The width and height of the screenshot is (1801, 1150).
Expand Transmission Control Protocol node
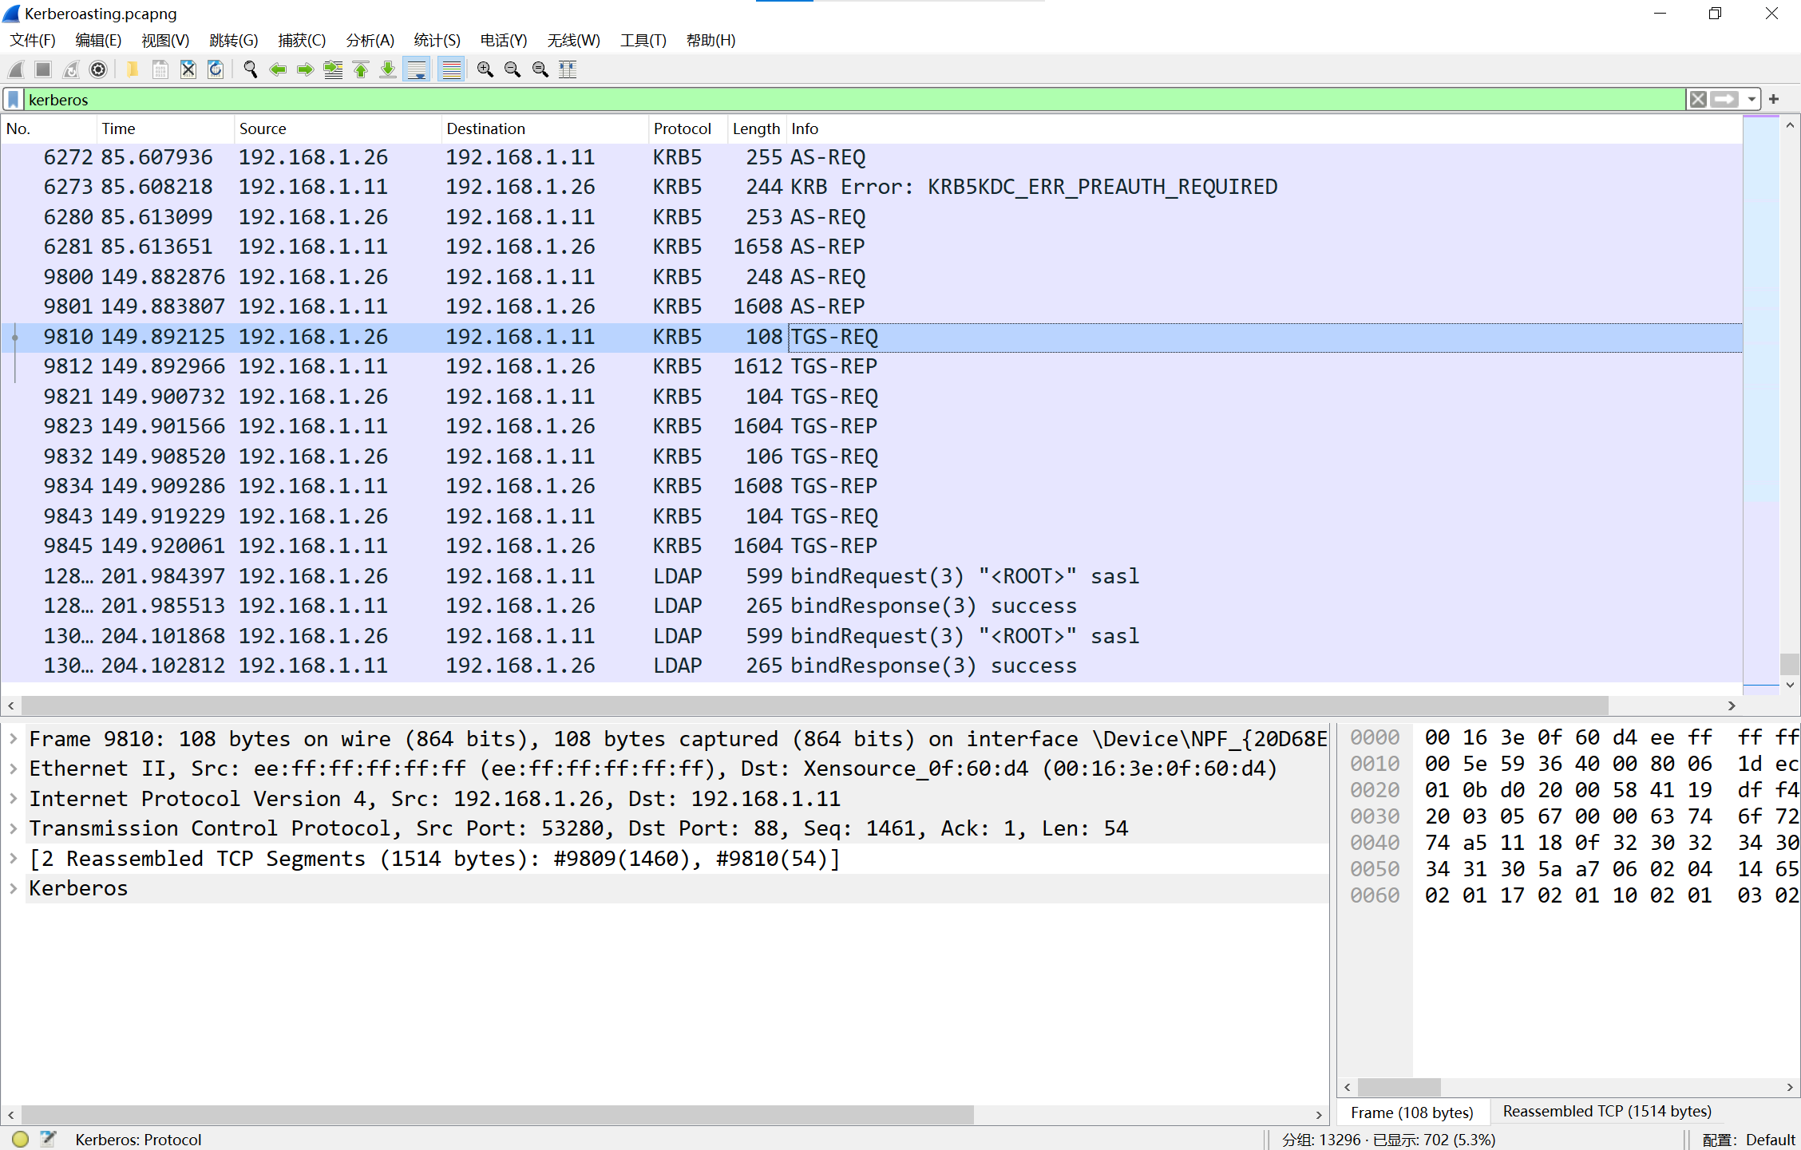coord(14,828)
